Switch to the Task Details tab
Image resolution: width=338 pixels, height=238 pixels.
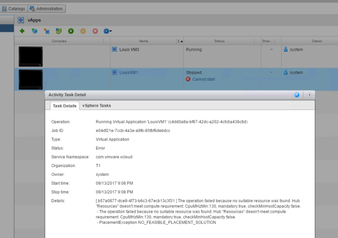tap(65, 106)
